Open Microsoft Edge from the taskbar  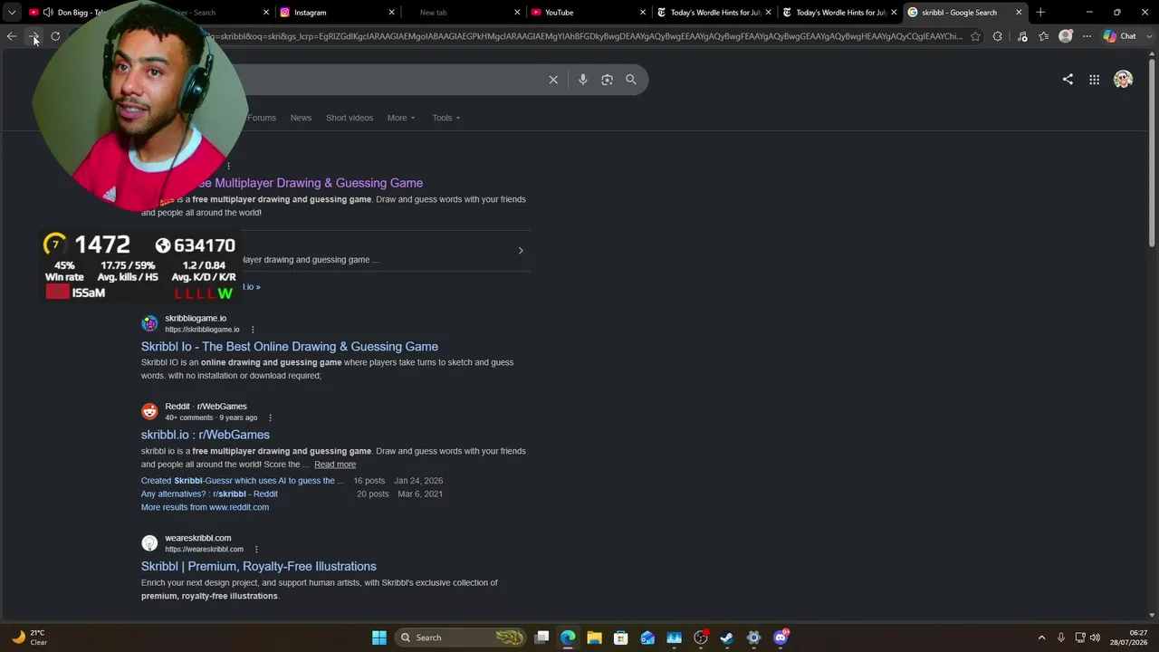(x=568, y=638)
